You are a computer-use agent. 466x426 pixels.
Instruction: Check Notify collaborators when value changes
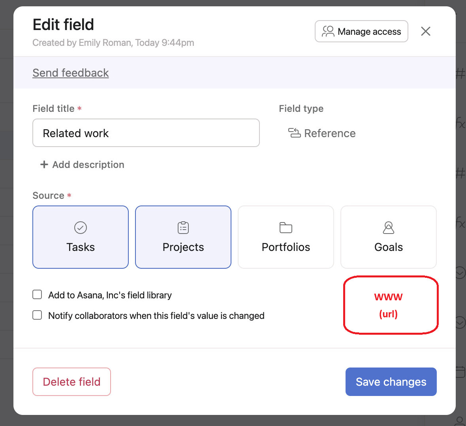[37, 315]
